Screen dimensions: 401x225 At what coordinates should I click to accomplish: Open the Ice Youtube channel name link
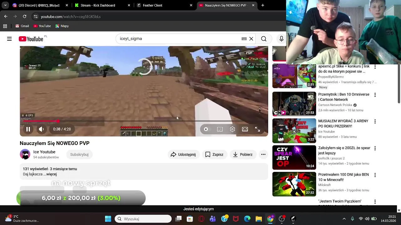point(44,152)
